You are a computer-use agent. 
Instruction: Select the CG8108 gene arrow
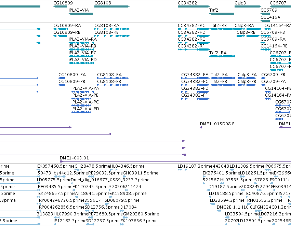coord(112,6)
